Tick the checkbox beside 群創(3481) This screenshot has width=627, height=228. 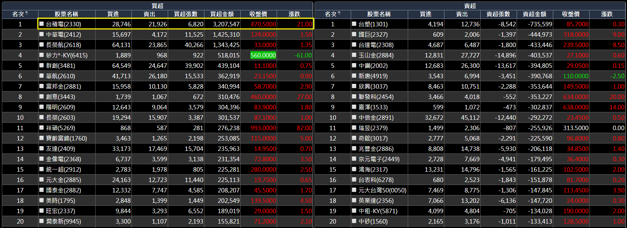coord(41,65)
